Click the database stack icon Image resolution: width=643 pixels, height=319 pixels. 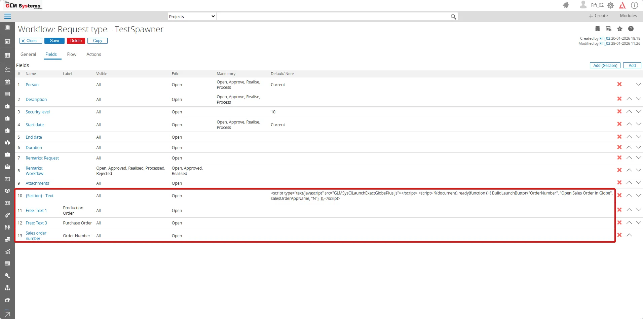pyautogui.click(x=598, y=29)
